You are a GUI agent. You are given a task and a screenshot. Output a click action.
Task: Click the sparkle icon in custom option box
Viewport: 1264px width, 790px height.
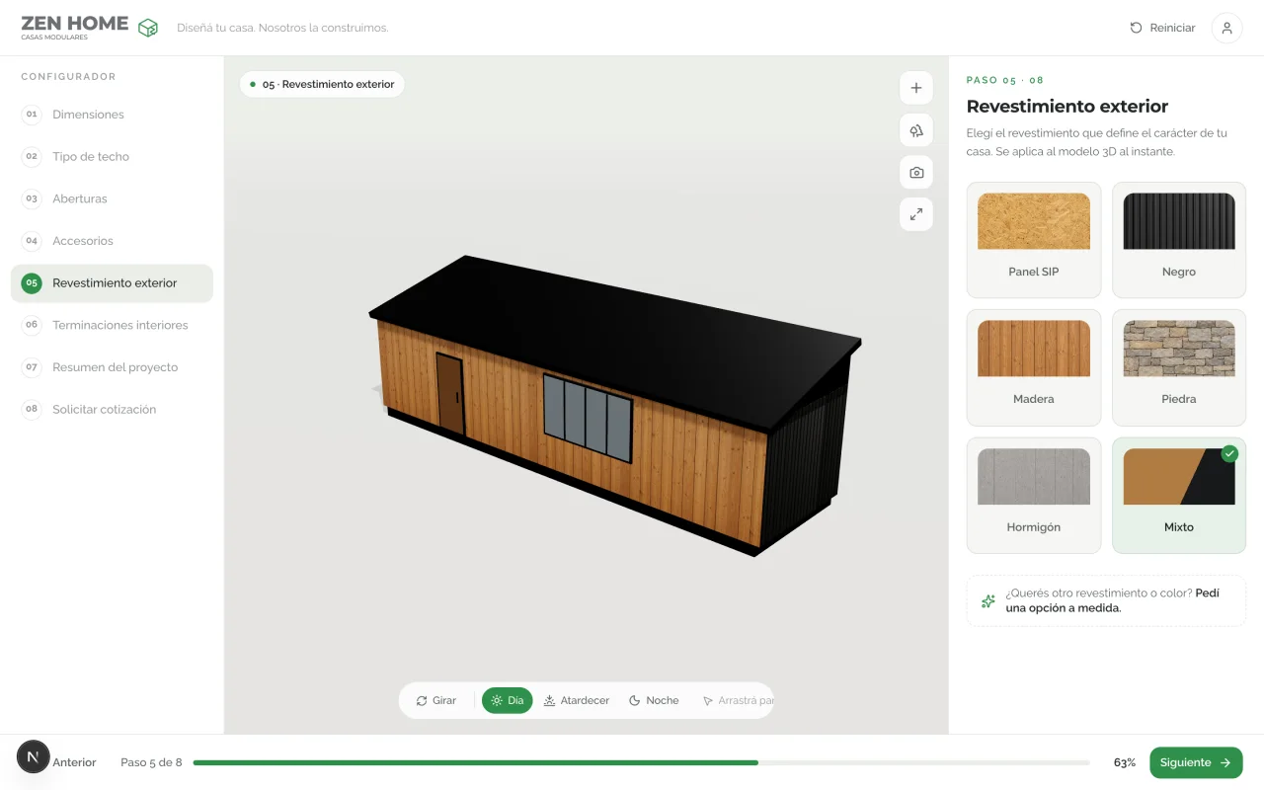click(987, 600)
